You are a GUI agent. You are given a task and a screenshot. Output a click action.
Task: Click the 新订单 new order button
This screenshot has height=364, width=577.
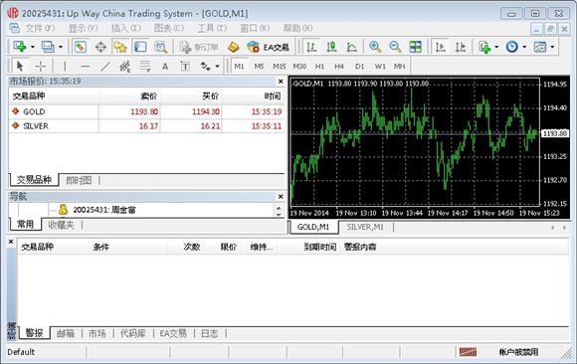pyautogui.click(x=199, y=47)
